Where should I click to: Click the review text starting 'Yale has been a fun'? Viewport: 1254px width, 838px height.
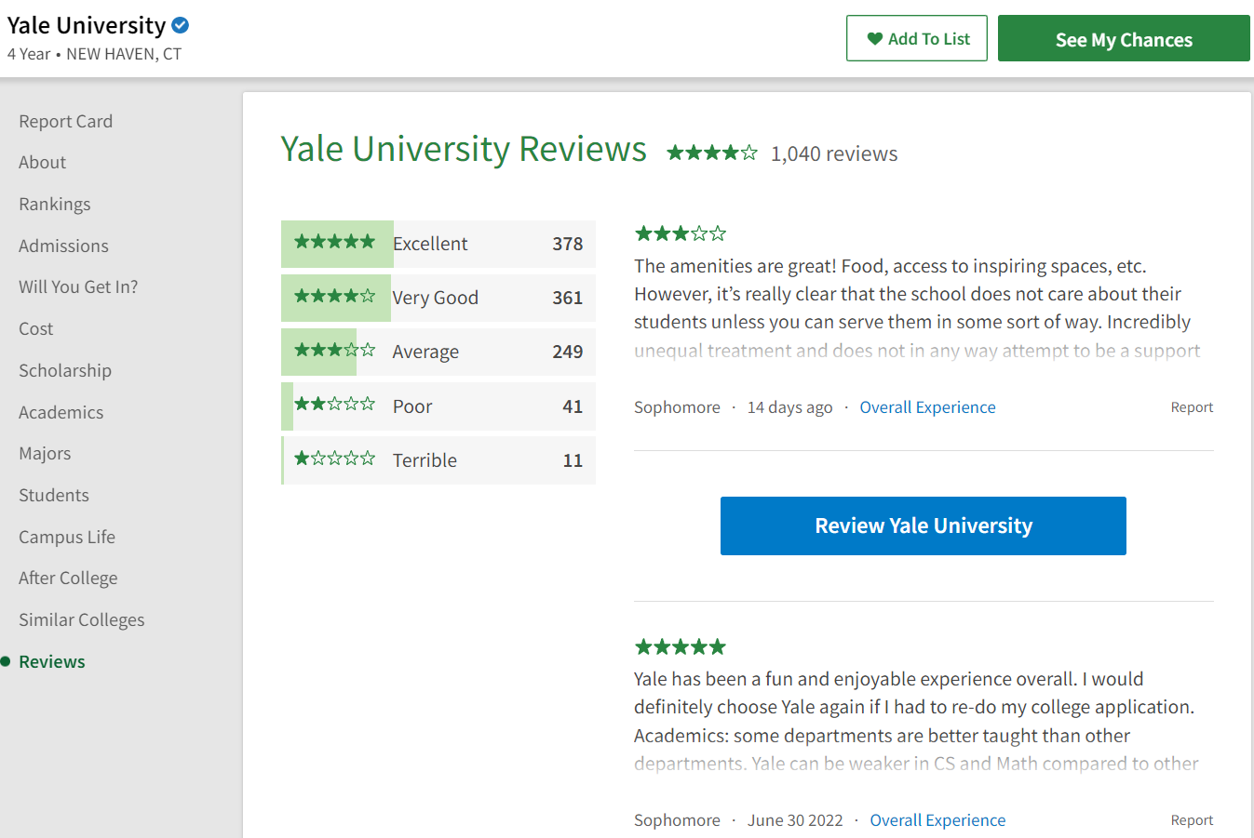(916, 721)
